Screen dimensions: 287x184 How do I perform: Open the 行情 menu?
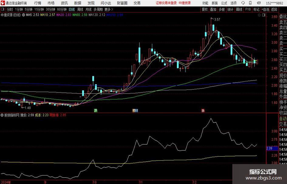tap(38, 3)
